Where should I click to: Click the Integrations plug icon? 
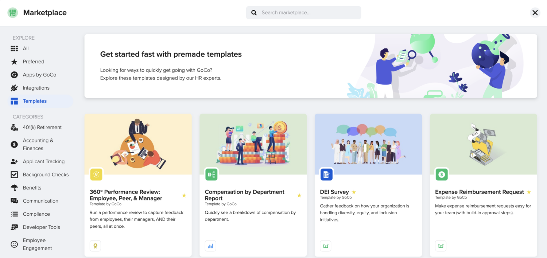pos(14,88)
